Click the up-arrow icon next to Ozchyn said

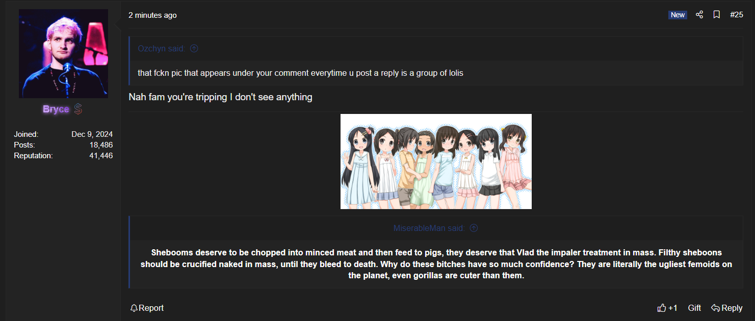[194, 48]
